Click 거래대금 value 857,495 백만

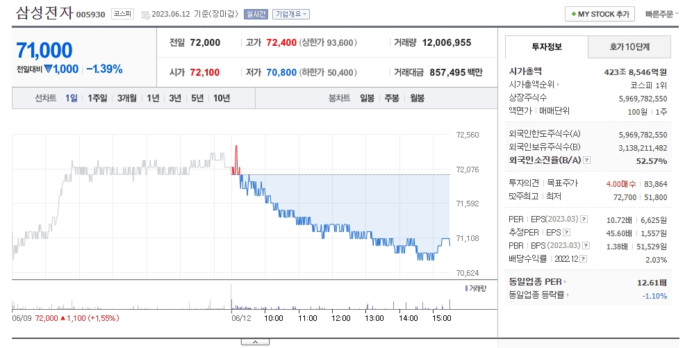tap(456, 72)
